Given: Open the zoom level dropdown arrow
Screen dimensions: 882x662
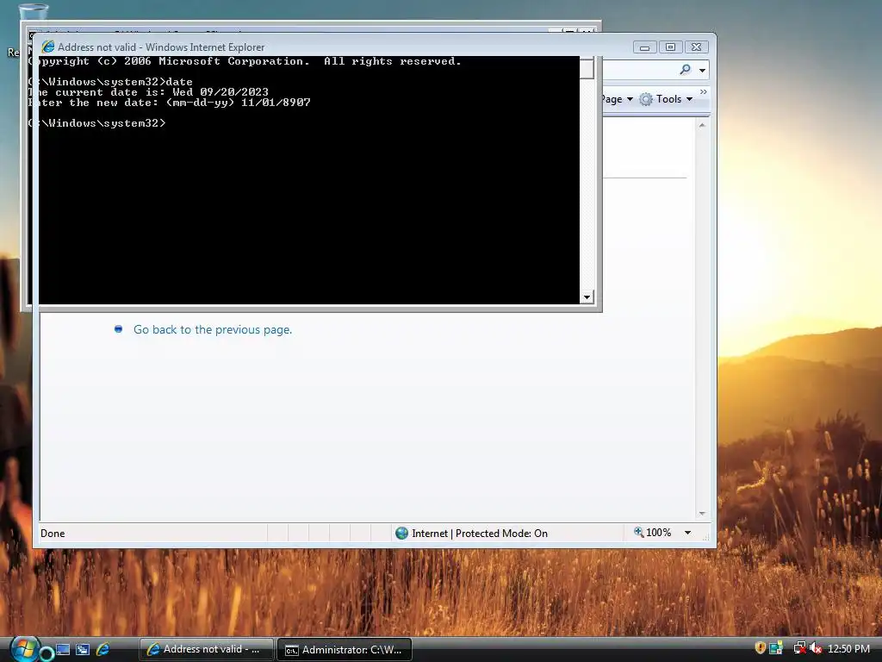Looking at the screenshot, I should pyautogui.click(x=687, y=533).
